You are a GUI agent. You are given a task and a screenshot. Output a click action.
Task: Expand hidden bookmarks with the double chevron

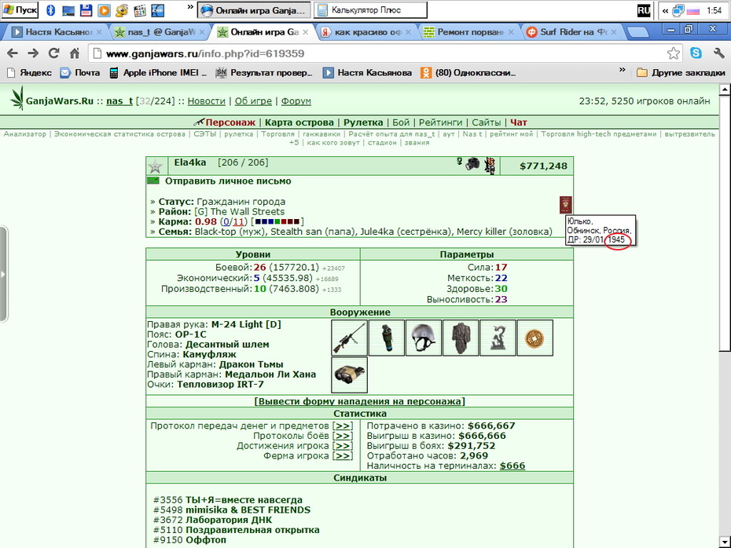pos(622,71)
